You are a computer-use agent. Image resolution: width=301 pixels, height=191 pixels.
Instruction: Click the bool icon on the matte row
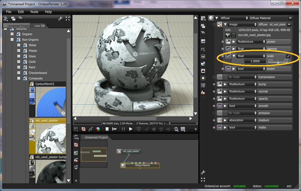tap(220, 127)
